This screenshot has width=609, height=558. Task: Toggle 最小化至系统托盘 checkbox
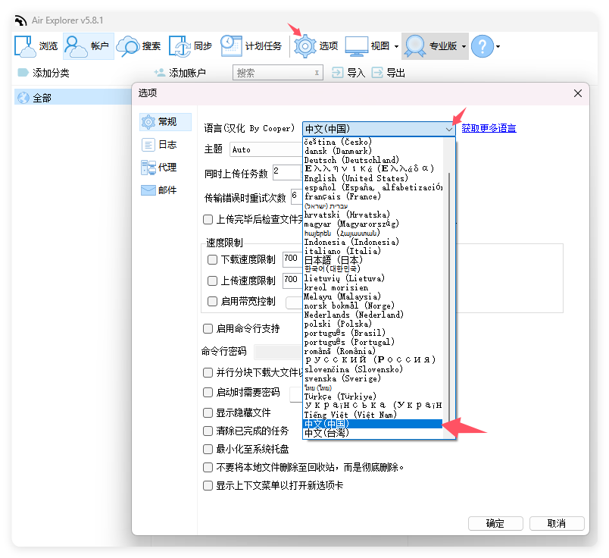[208, 449]
